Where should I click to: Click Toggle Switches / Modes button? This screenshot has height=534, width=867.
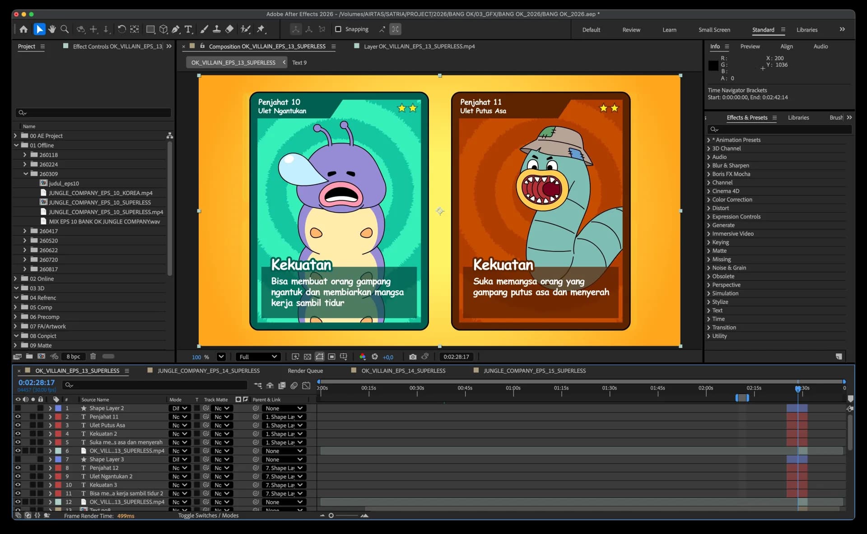coord(208,515)
